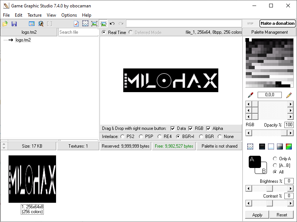The height and width of the screenshot is (222, 297).
Task: Click the colored grid toolbar icon
Action: click(32, 24)
